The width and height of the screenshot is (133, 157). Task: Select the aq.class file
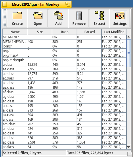(x=64, y=142)
